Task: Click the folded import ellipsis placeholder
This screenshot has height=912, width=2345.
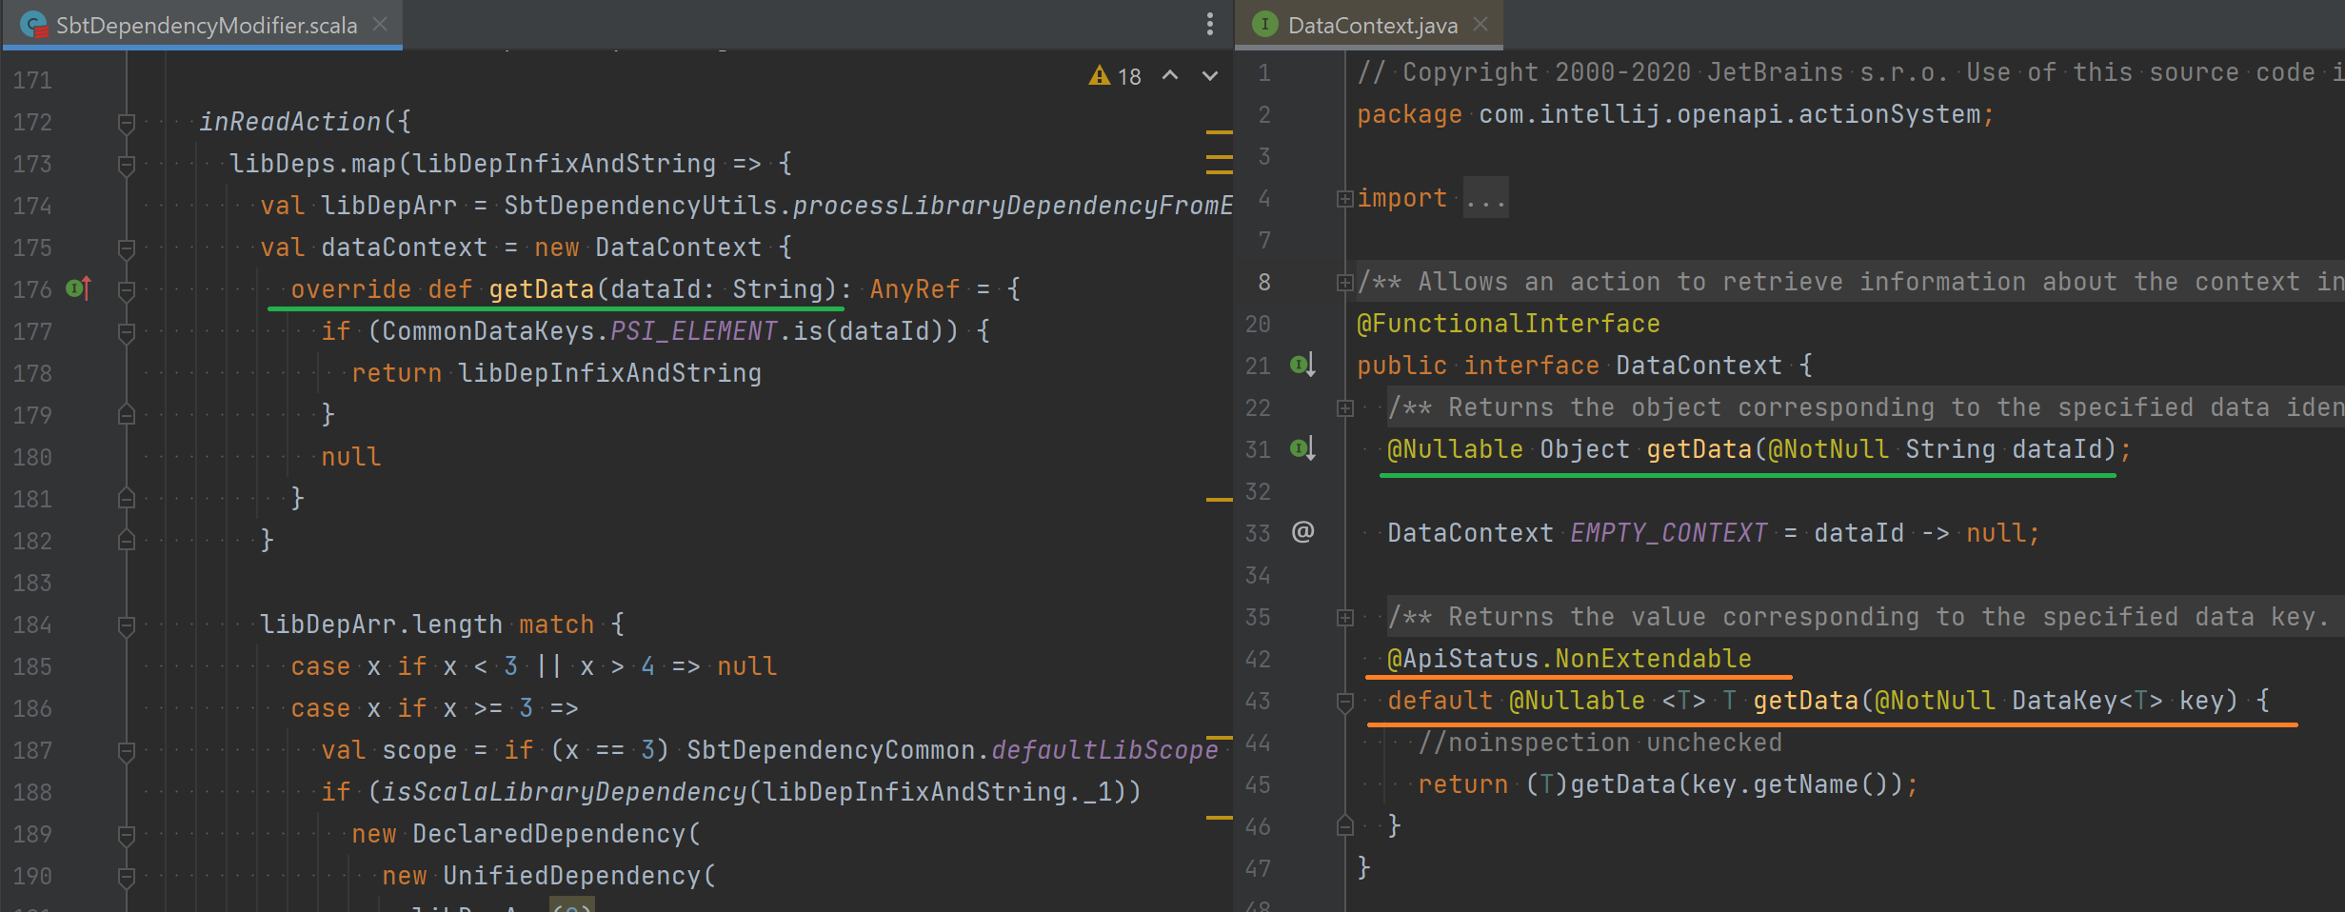Action: tap(1485, 198)
